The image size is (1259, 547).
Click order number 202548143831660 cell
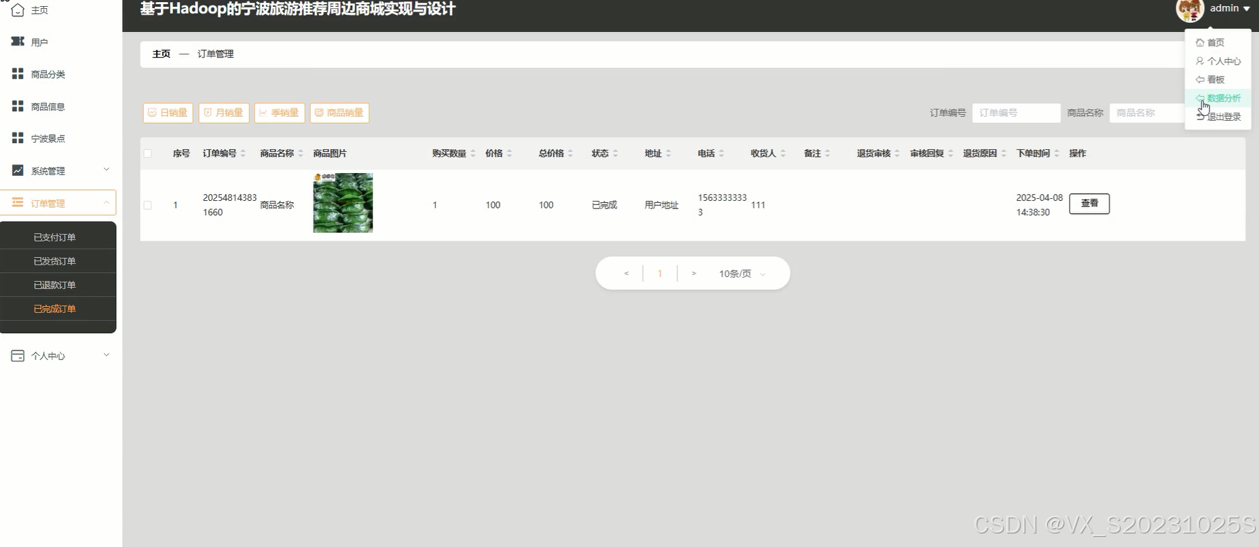[229, 205]
